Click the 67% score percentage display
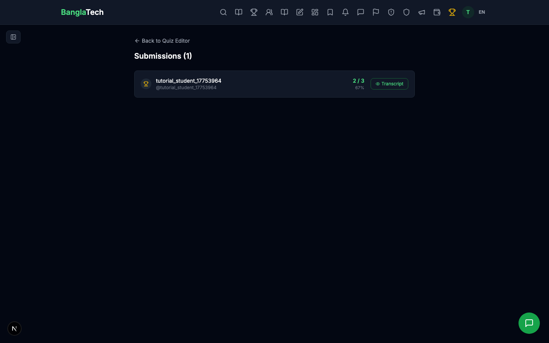Screen dimensions: 549x343 point(360,88)
